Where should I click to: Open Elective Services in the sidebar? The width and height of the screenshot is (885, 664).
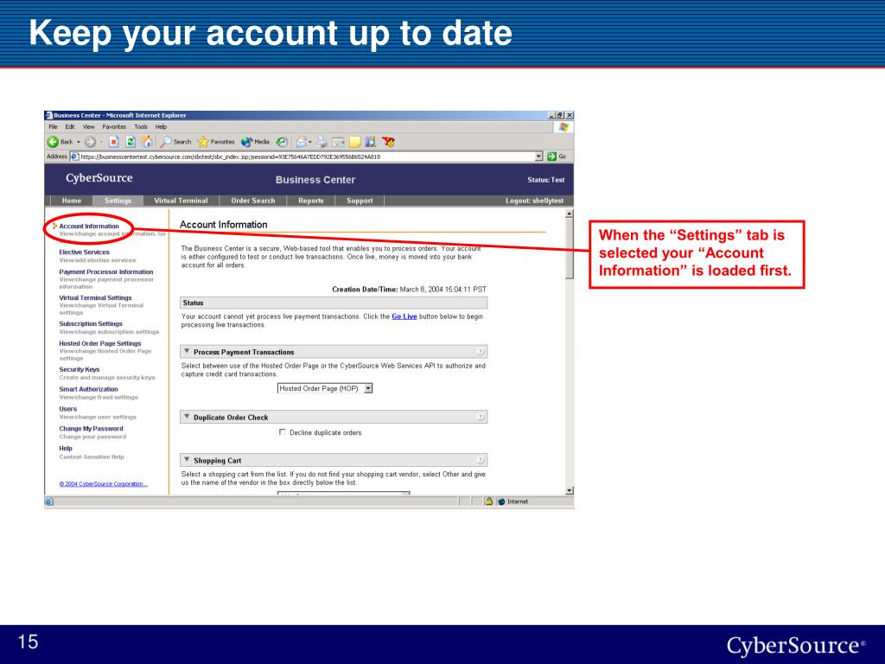[84, 252]
